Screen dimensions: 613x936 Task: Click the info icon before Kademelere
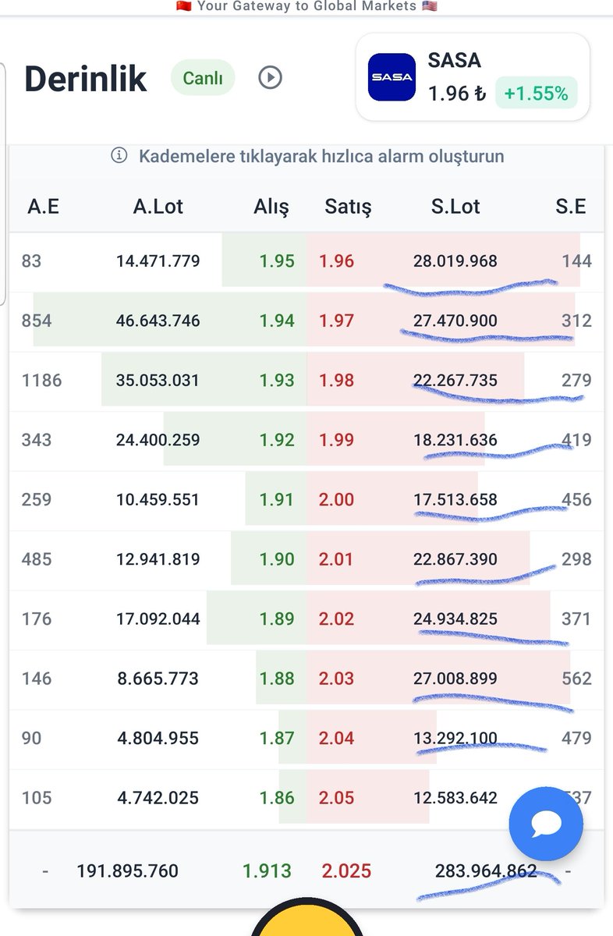pyautogui.click(x=119, y=156)
